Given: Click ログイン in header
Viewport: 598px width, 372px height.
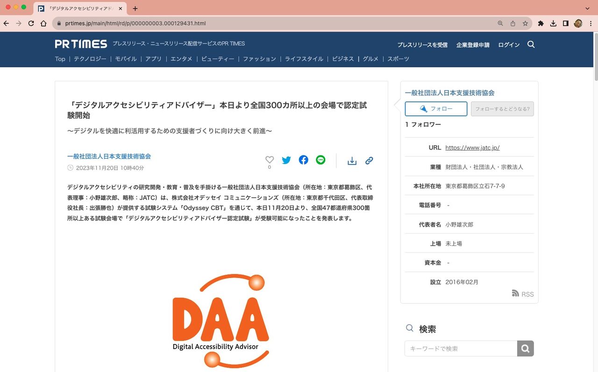Looking at the screenshot, I should coord(509,45).
